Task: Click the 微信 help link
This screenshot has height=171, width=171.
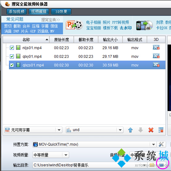Action: click(54, 26)
